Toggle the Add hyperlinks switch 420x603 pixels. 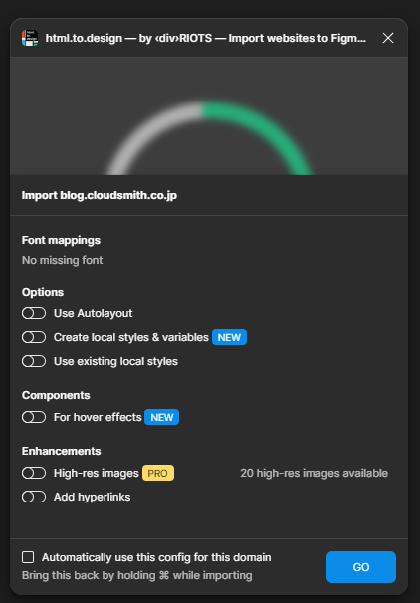(34, 497)
